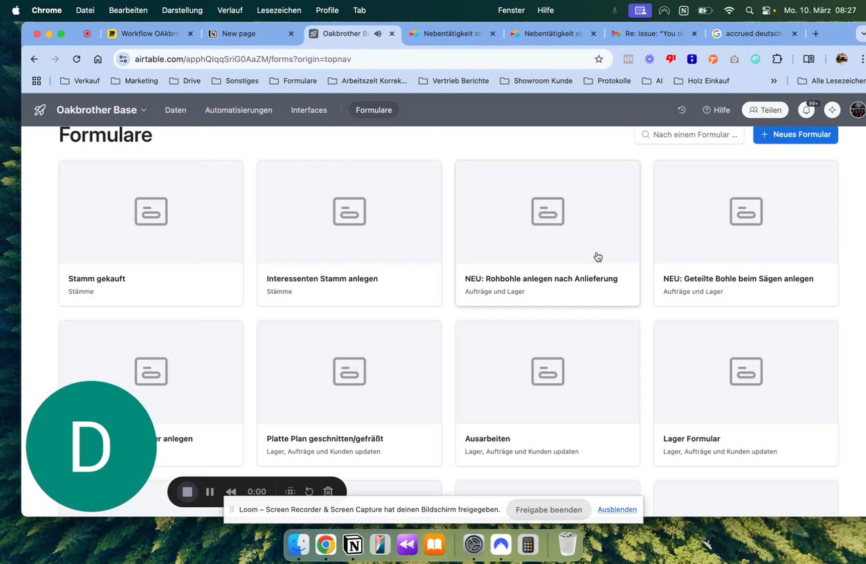Viewport: 866px width, 564px height.
Task: Open the Formulare bookmark folder
Action: point(293,81)
